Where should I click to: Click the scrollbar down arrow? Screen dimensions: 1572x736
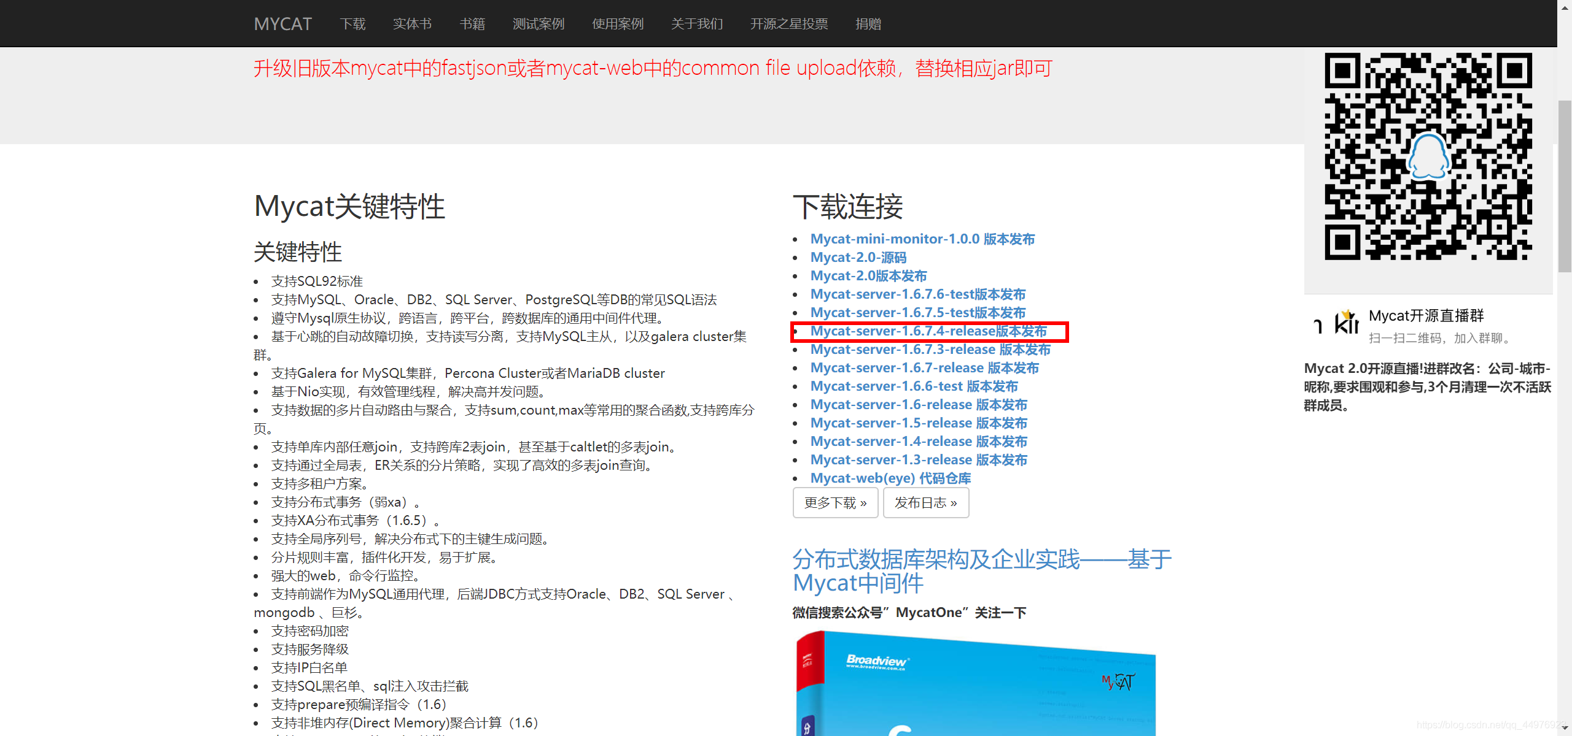pyautogui.click(x=1565, y=727)
